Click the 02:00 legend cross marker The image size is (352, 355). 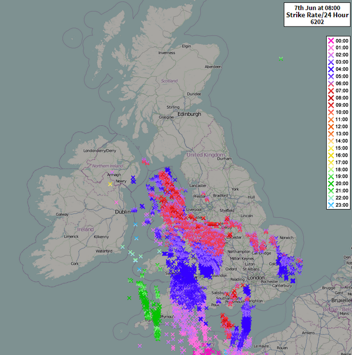point(331,55)
